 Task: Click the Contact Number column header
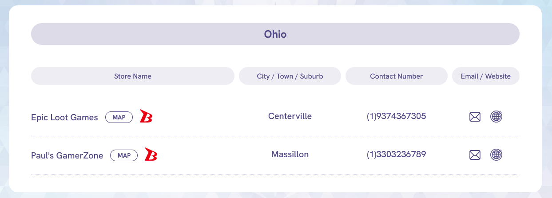tap(396, 76)
